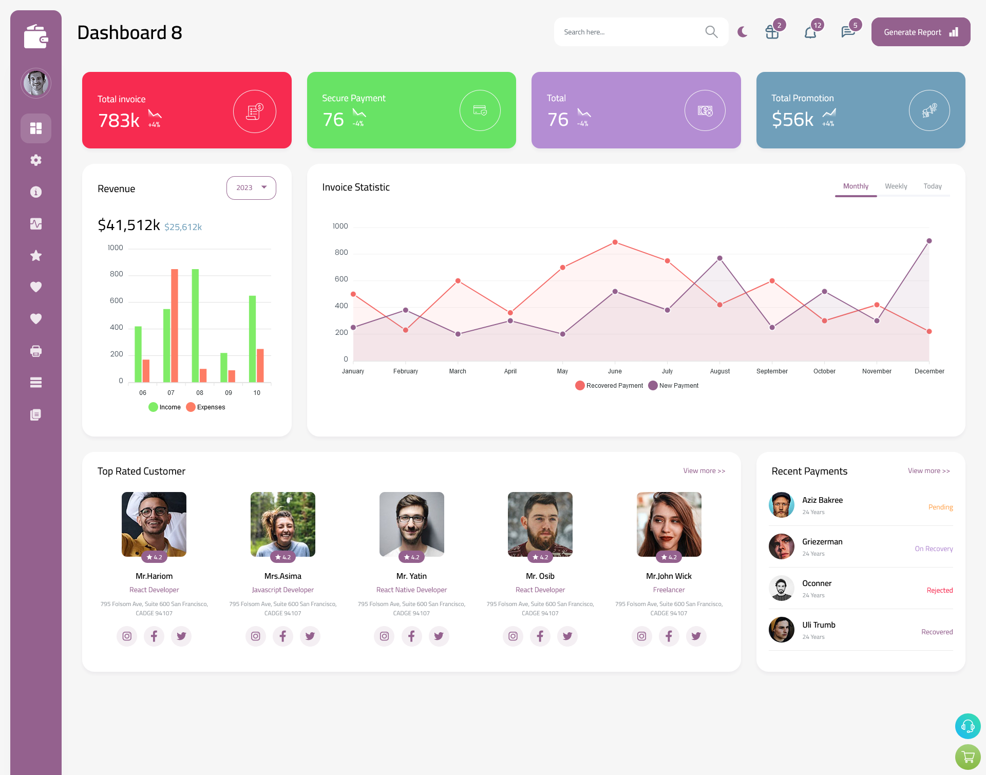
Task: Click the analytics/vitals icon in sidebar
Action: 36,223
